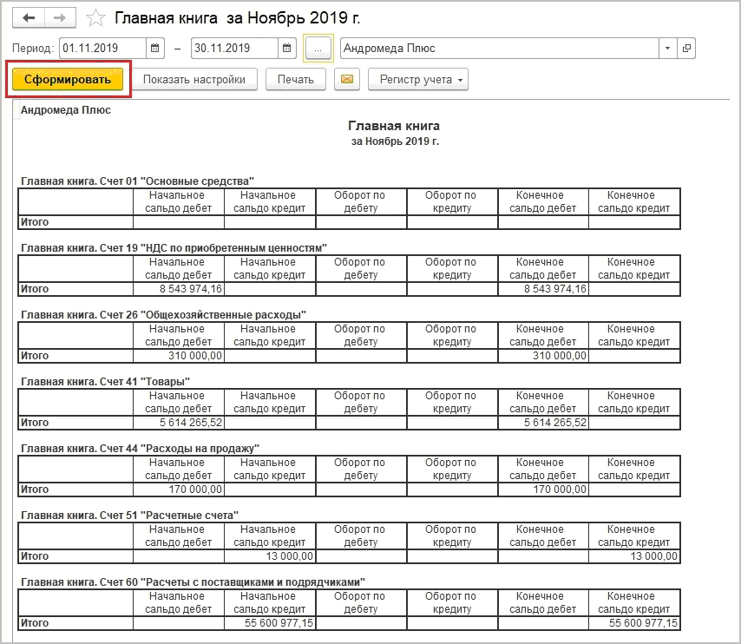Viewport: 741px width, 644px height.
Task: Add report to favorites with star icon
Action: pyautogui.click(x=97, y=18)
